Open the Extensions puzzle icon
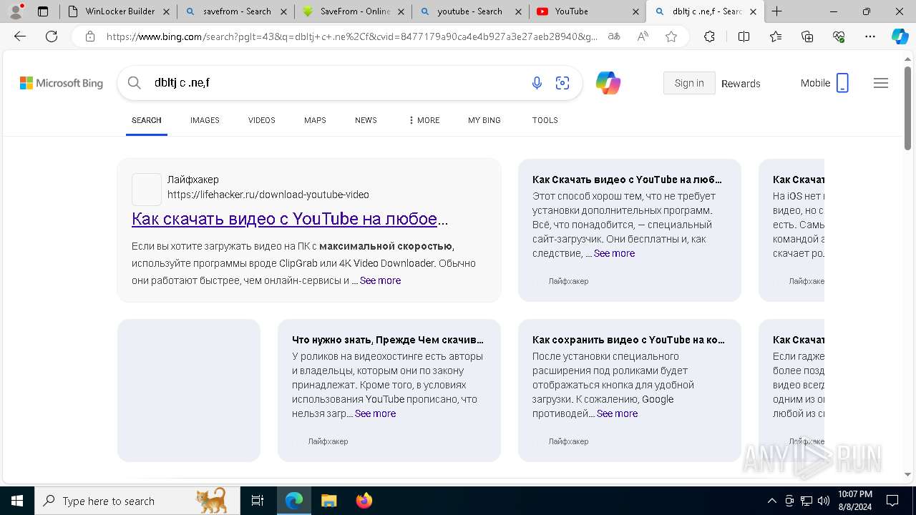 (709, 36)
